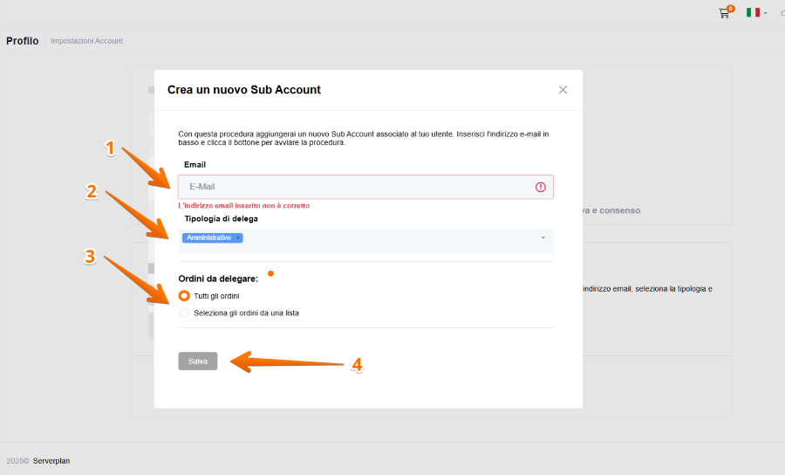The image size is (785, 475).
Task: Open the shopping cart icon
Action: pyautogui.click(x=723, y=14)
